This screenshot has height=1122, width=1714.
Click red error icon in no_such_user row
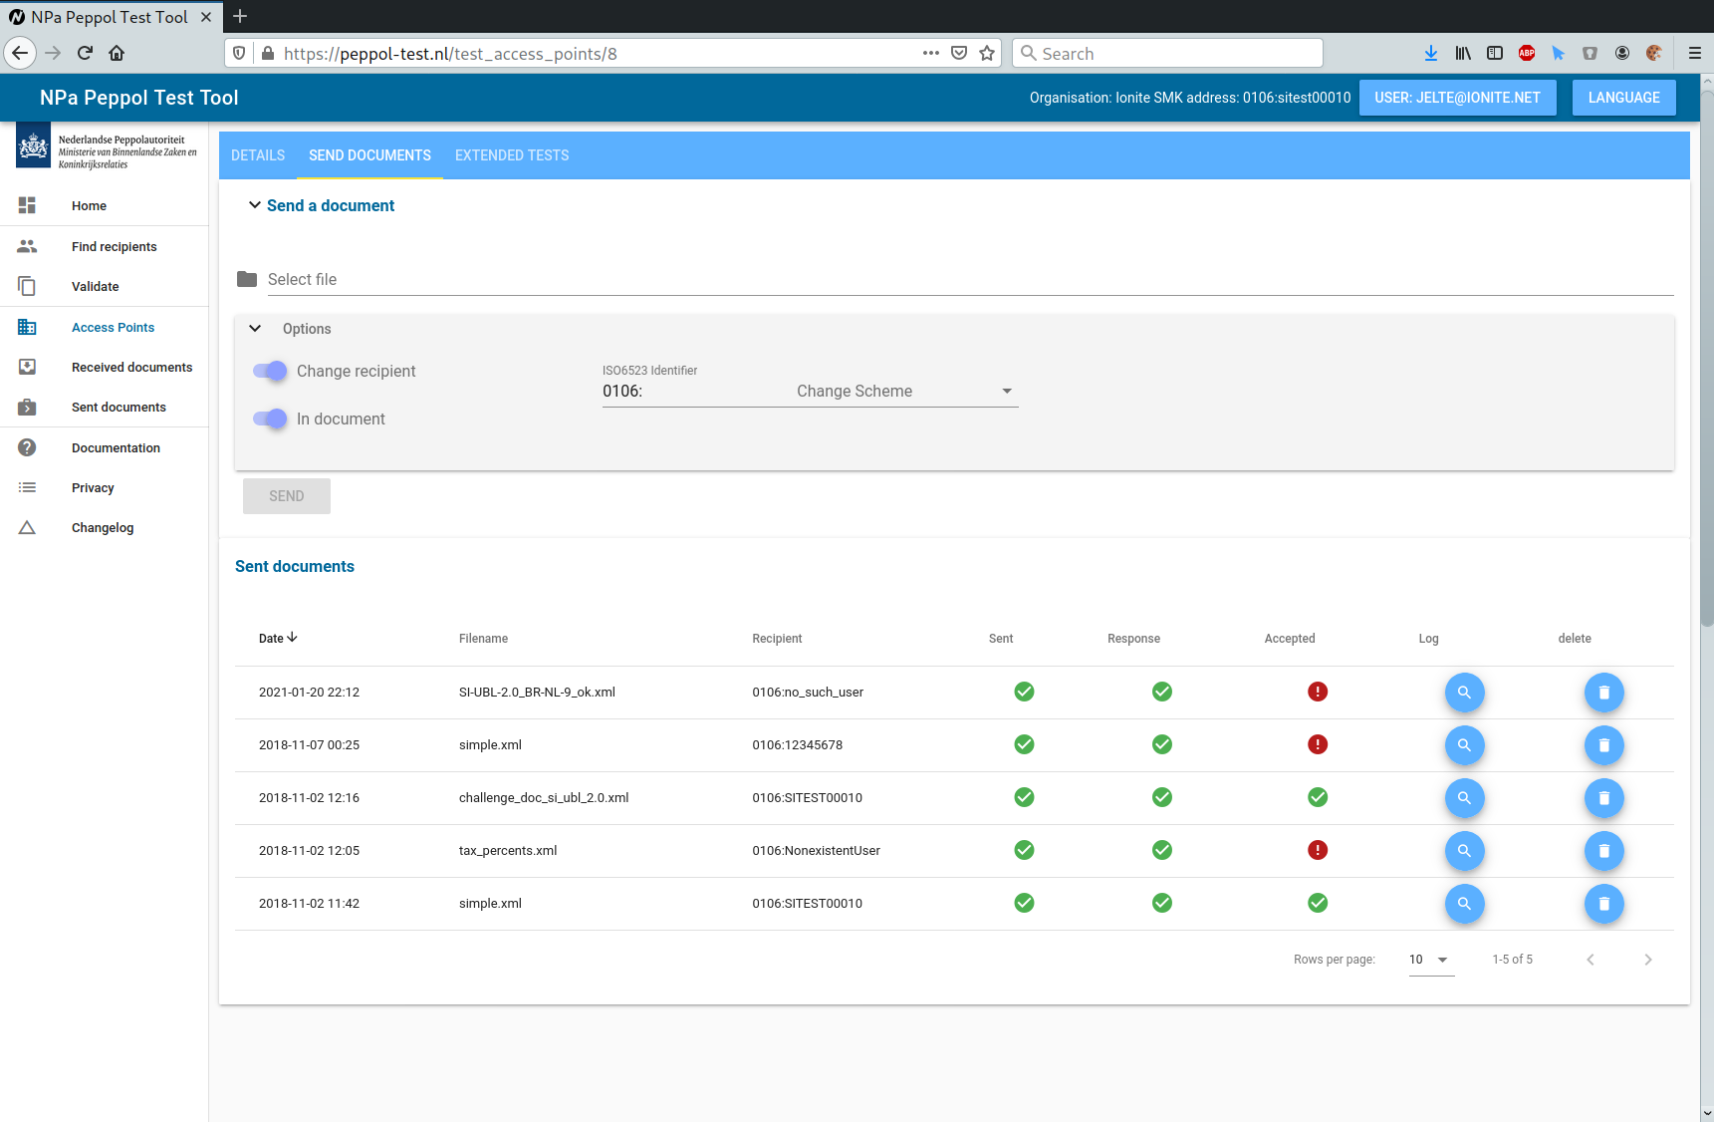tap(1318, 692)
